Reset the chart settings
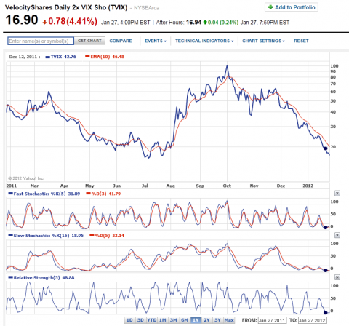The width and height of the screenshot is (349, 326). click(x=301, y=41)
